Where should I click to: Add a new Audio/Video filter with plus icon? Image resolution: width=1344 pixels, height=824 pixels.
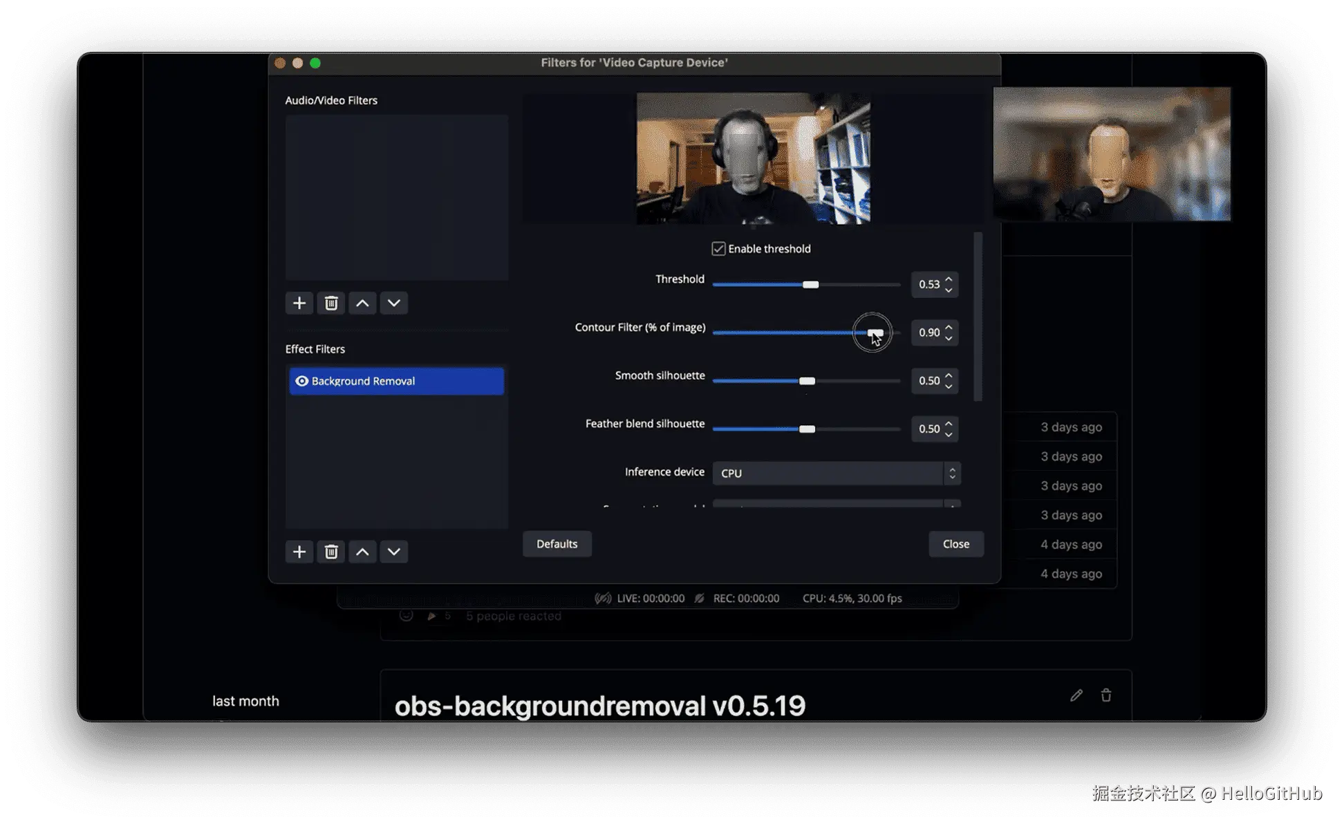[x=299, y=303]
